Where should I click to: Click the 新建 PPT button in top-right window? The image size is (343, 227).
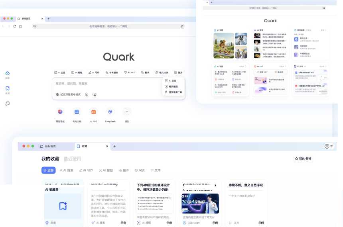pos(262,72)
